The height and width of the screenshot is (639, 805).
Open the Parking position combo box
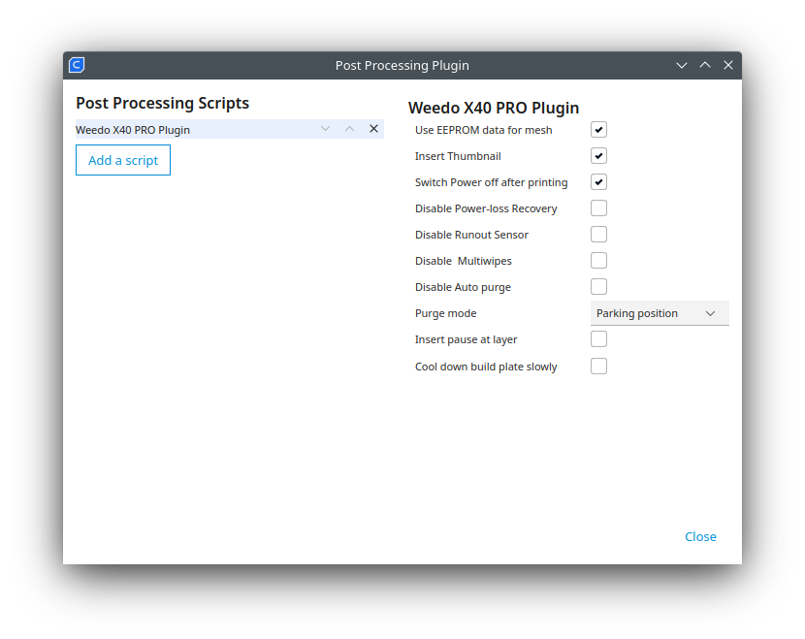pos(660,312)
